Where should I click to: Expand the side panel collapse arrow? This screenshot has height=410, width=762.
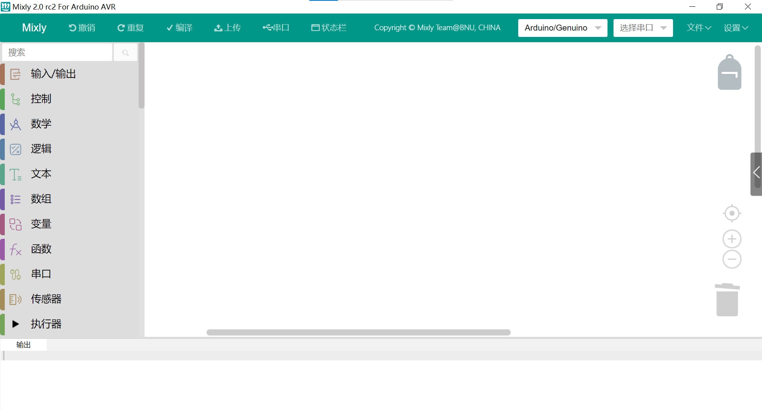(x=756, y=173)
